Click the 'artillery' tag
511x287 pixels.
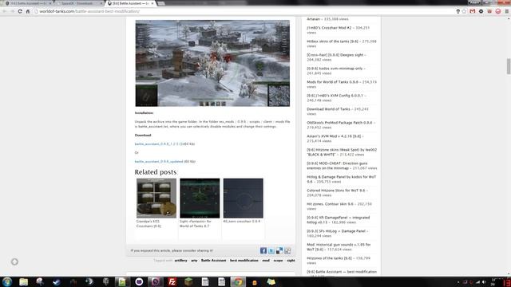pyautogui.click(x=181, y=261)
